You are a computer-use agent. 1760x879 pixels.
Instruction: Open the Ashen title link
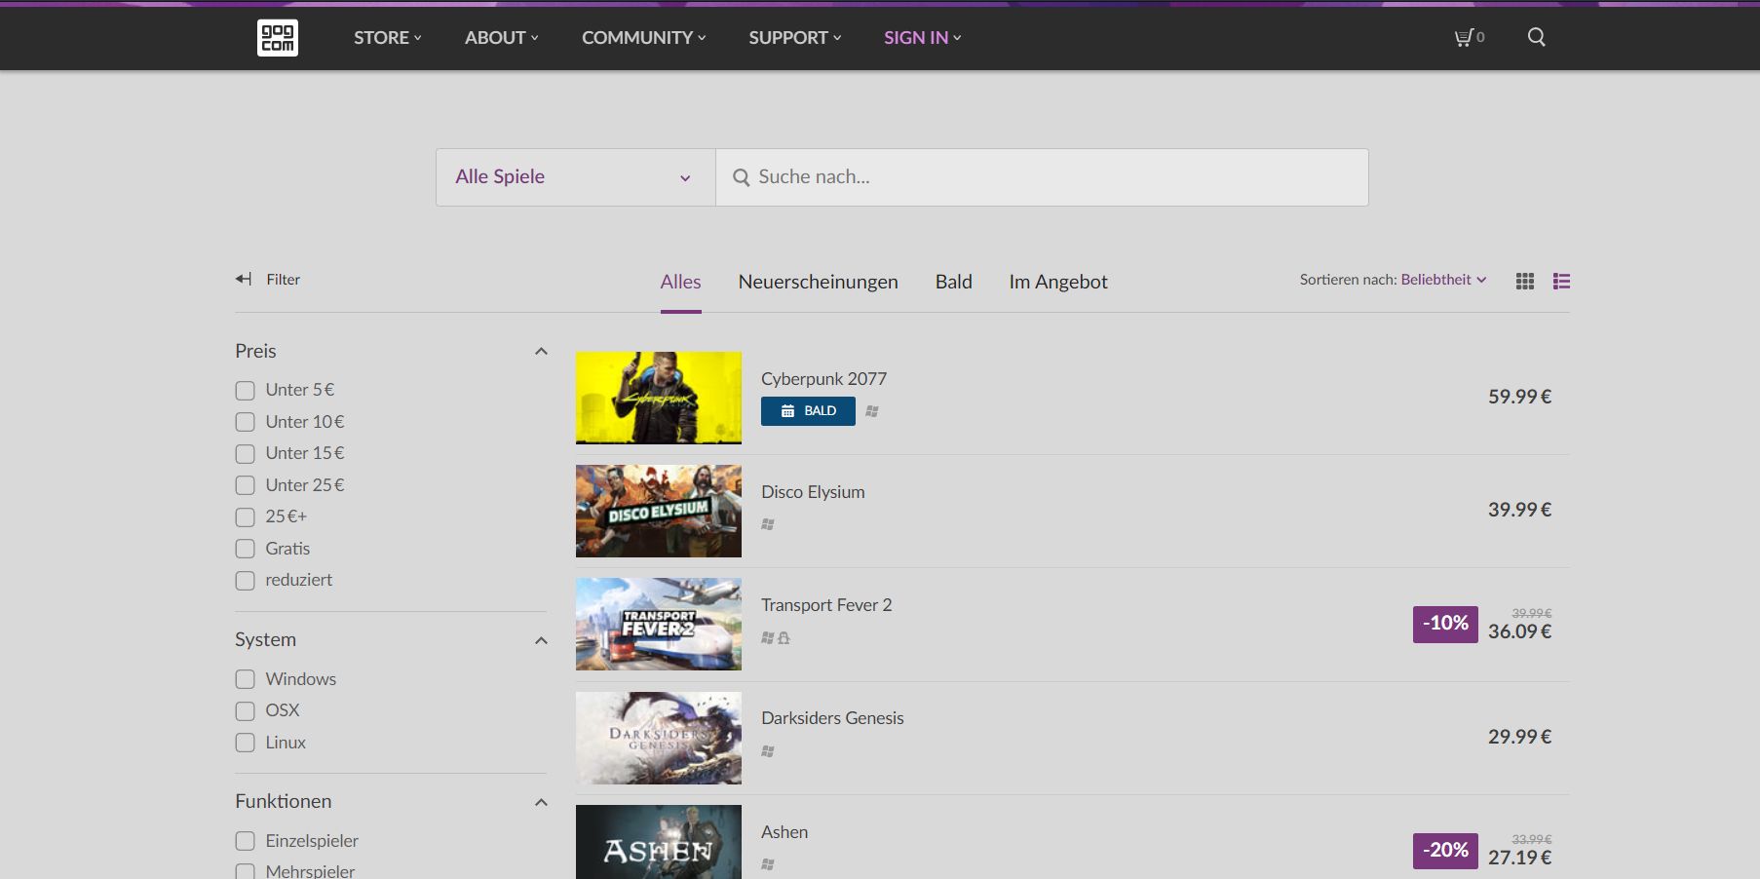click(x=784, y=832)
